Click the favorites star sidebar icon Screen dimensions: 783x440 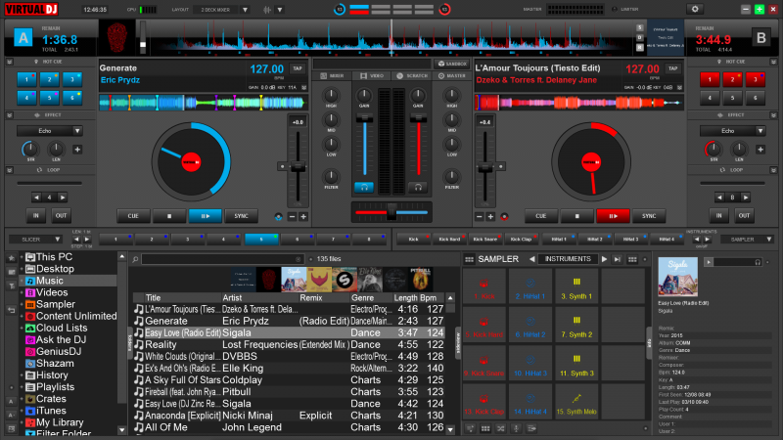[x=11, y=258]
